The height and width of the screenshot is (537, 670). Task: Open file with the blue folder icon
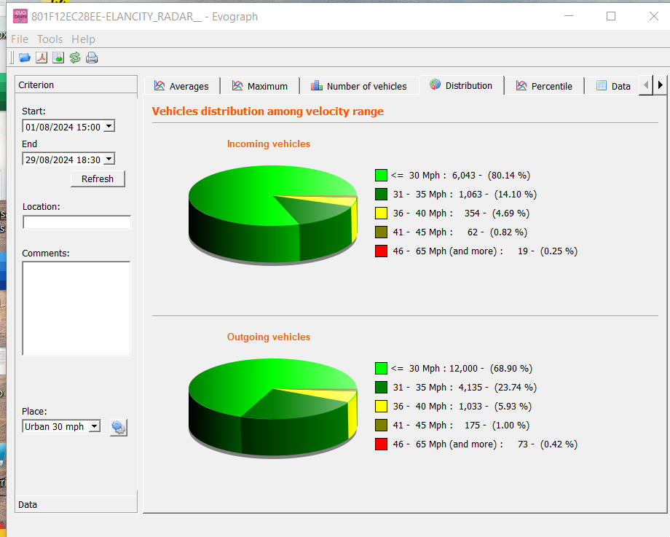(24, 58)
